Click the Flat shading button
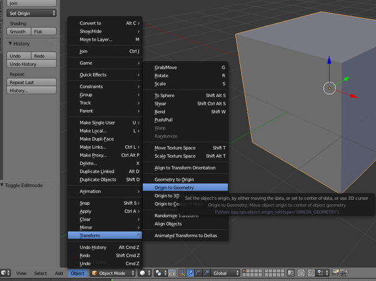Image resolution: width=376 pixels, height=281 pixels. (44, 31)
